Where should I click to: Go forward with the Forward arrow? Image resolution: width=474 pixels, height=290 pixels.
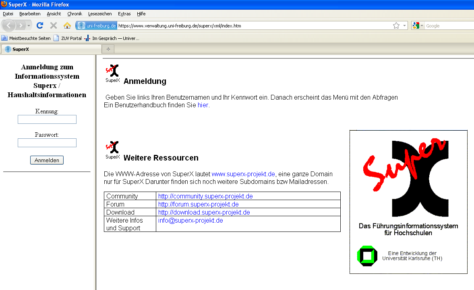tap(21, 25)
